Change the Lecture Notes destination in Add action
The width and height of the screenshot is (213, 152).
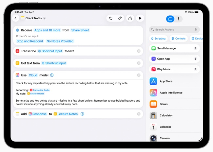pyautogui.click(x=66, y=114)
